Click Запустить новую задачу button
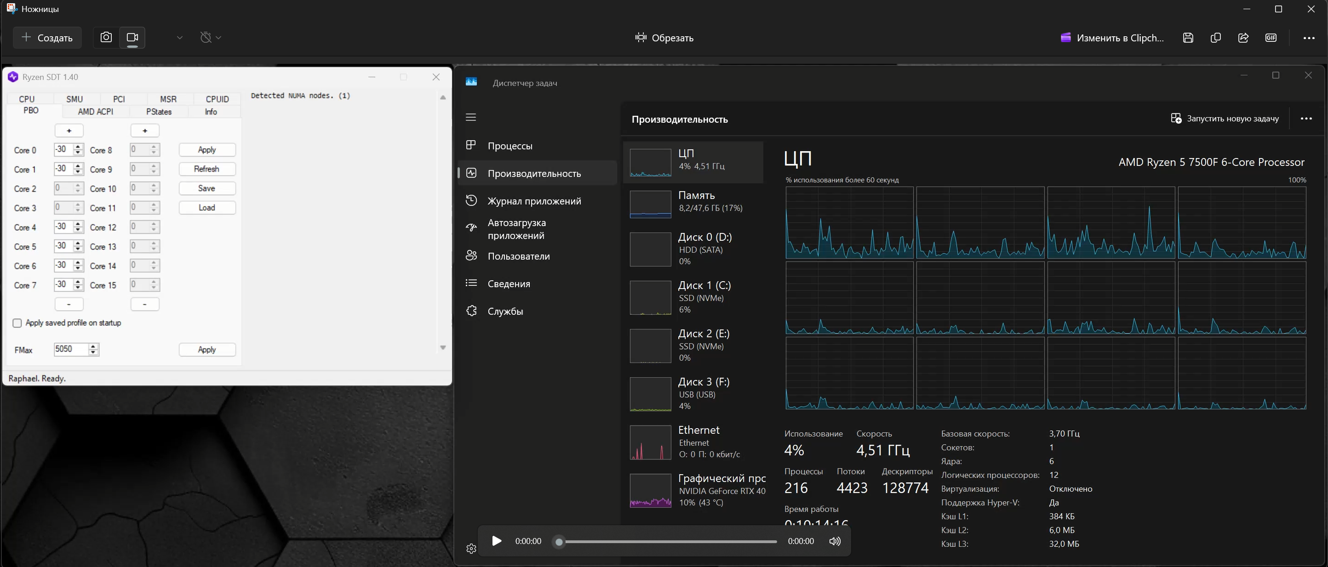The height and width of the screenshot is (567, 1328). pyautogui.click(x=1225, y=119)
